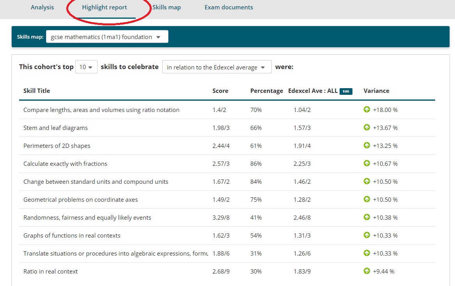Click the up arrow in the Geometrical problems row
455x286 pixels.
pyautogui.click(x=367, y=199)
